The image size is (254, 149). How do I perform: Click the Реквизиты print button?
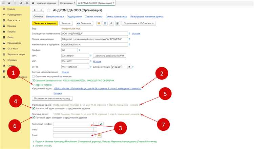pos(84,23)
